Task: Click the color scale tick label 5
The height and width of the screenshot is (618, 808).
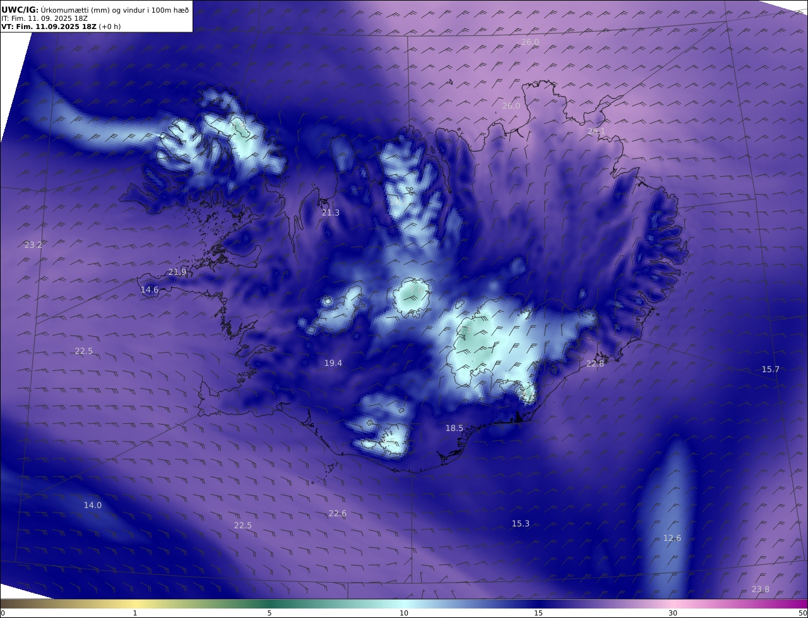Action: (x=270, y=614)
